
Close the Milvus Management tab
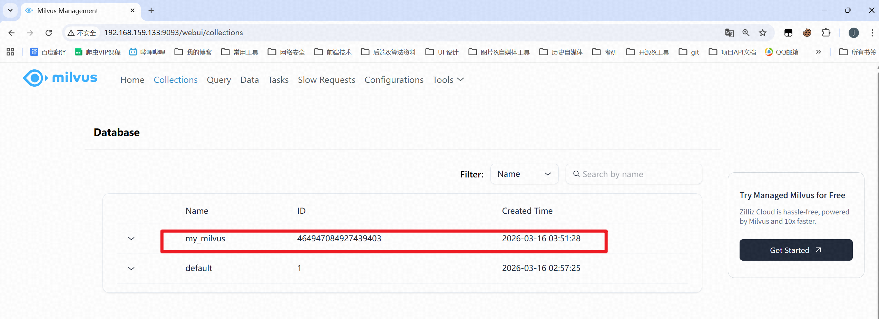click(133, 11)
